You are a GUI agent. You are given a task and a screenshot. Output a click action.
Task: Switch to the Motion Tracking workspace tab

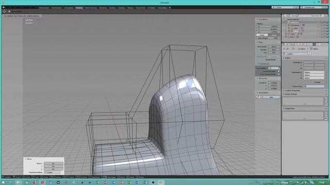pos(91,8)
